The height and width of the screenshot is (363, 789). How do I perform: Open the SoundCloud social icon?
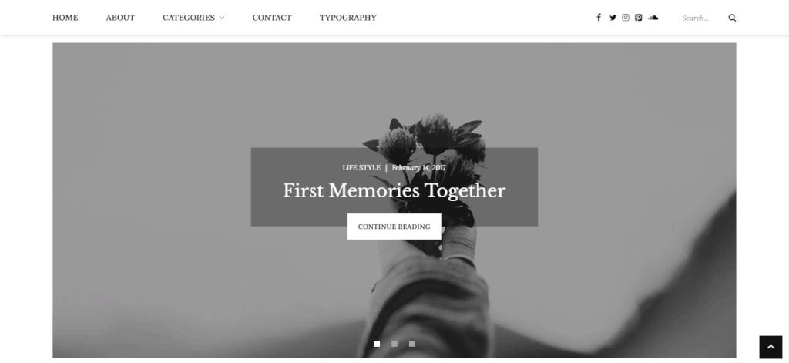point(653,18)
